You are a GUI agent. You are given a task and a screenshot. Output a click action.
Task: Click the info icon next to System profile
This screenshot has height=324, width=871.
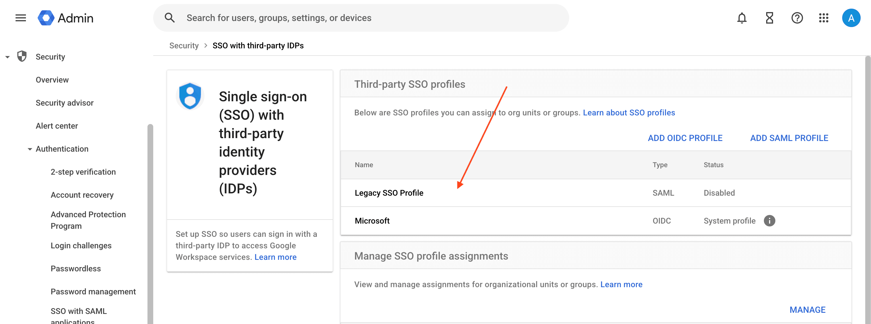coord(769,221)
